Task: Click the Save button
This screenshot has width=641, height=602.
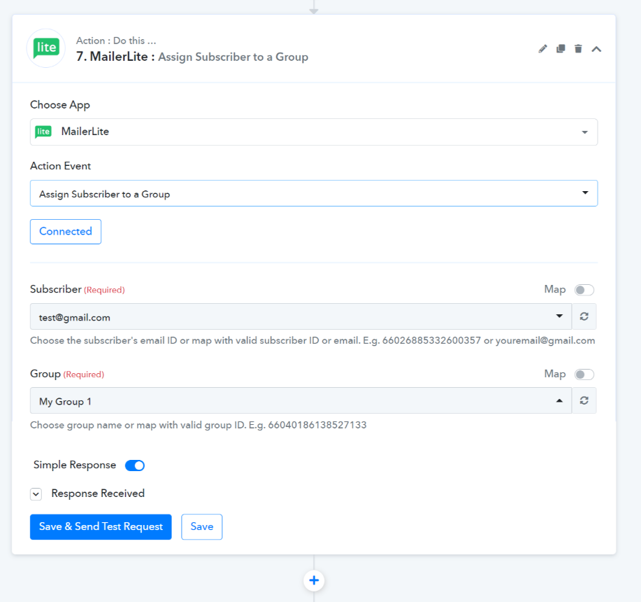Action: [x=202, y=526]
